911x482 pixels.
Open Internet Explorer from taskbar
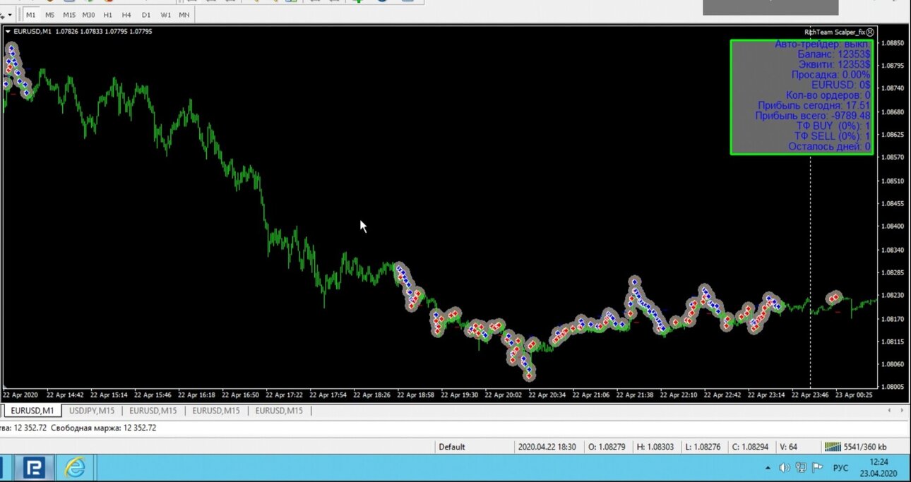pos(76,468)
